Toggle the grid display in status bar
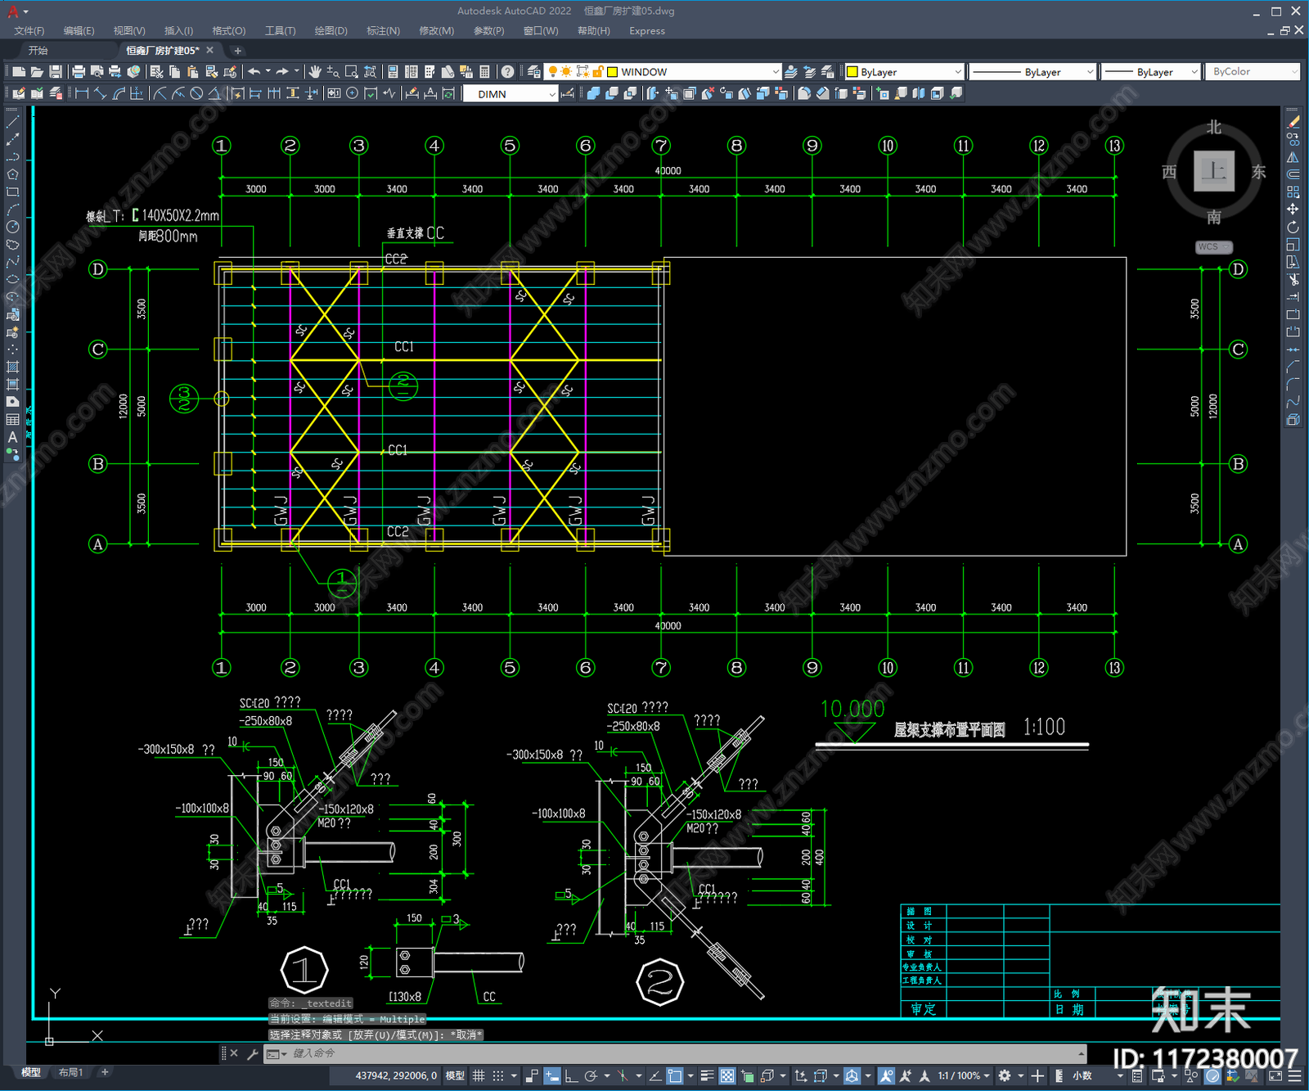1309x1091 pixels. tap(479, 1075)
